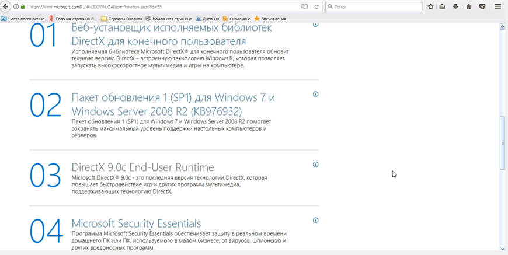Click the vertical page scrollbar thumb
The width and height of the screenshot is (508, 255).
[503, 143]
